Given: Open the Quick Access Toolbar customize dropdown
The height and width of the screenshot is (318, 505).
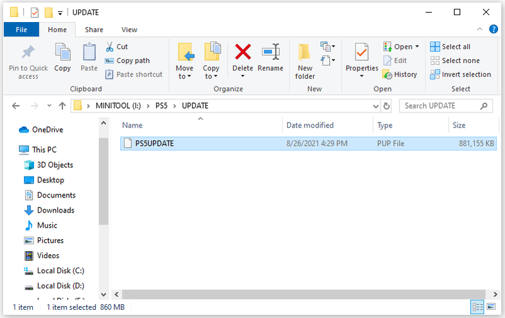Looking at the screenshot, I should 60,13.
